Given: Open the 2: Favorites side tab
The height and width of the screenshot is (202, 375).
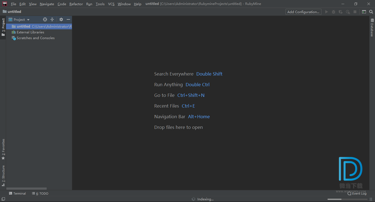Looking at the screenshot, I should click(3, 149).
